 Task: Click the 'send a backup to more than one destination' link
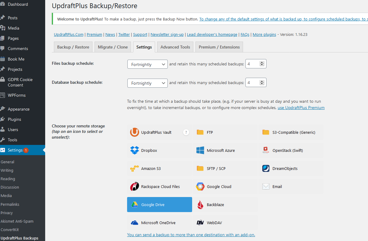191,235
